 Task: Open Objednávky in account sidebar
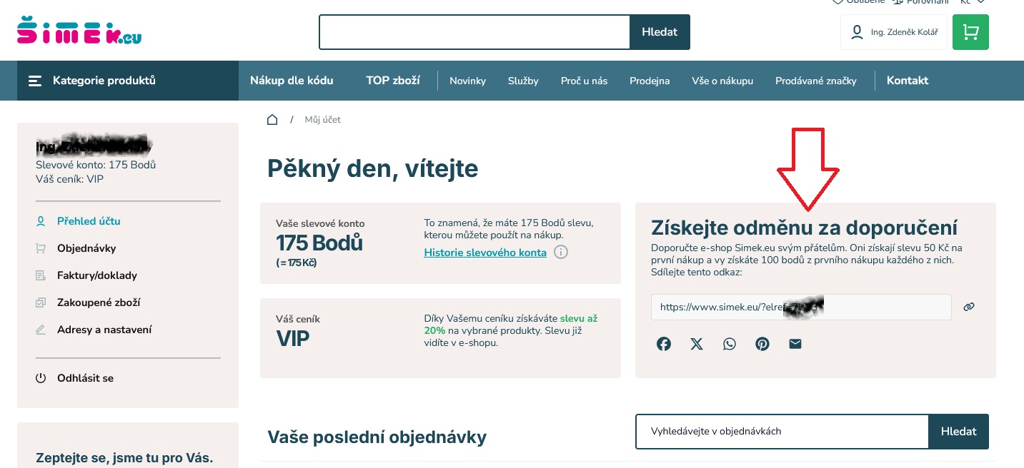click(86, 248)
